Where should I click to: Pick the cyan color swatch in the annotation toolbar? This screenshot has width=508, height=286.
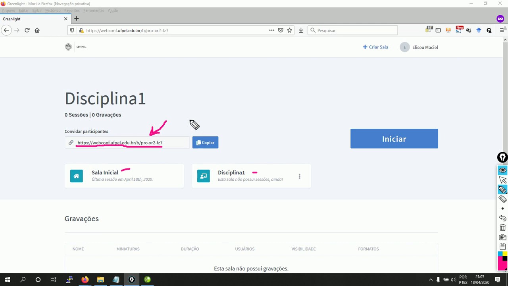click(500, 254)
